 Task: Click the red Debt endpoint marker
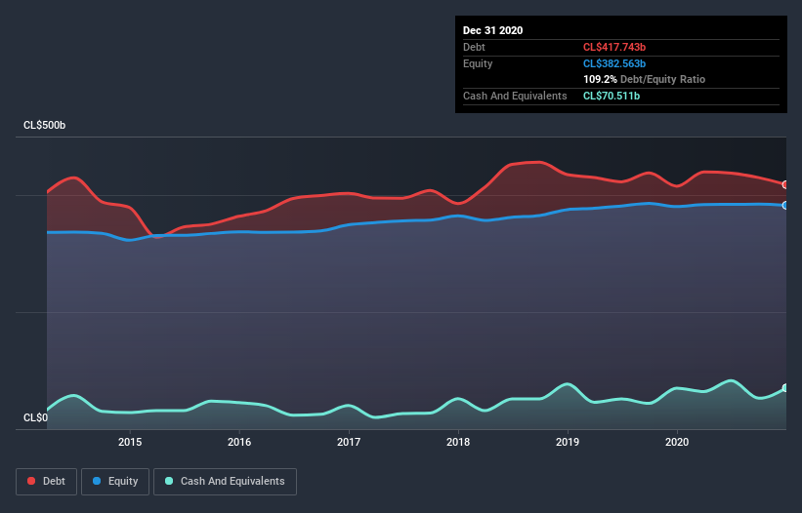click(785, 184)
